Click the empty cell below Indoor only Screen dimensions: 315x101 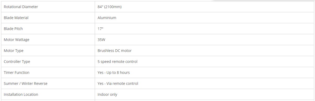(204, 100)
